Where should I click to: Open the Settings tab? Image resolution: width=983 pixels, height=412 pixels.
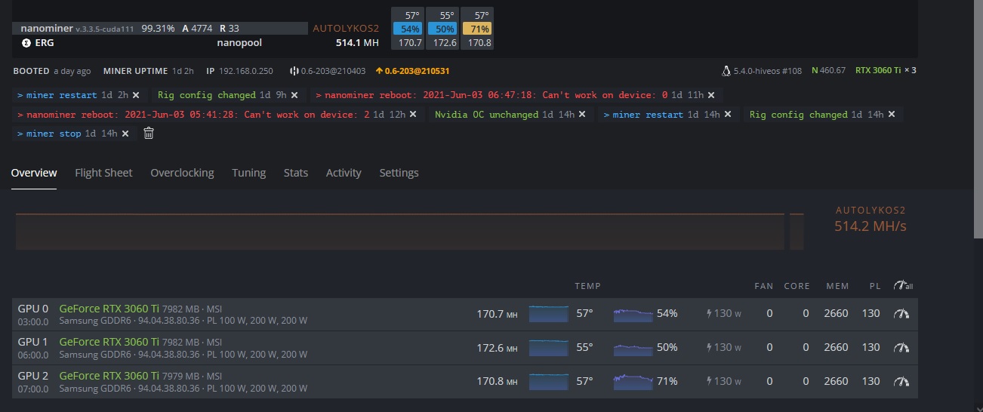(399, 173)
